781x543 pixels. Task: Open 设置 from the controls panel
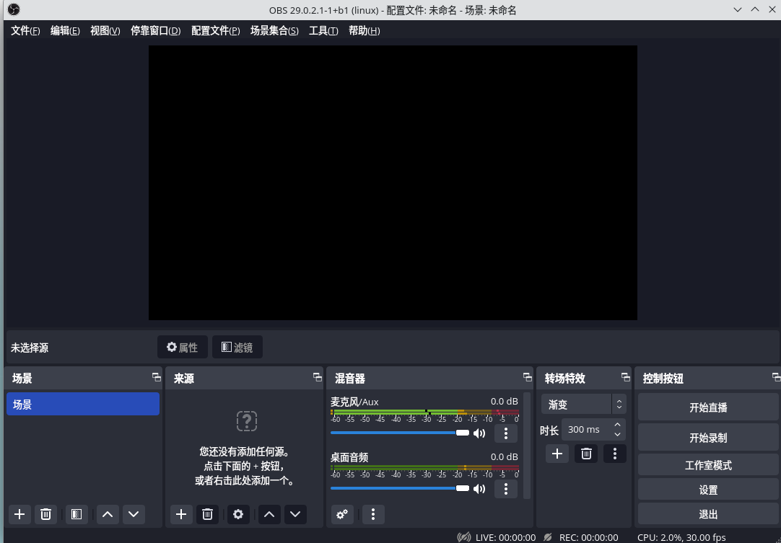(x=708, y=490)
